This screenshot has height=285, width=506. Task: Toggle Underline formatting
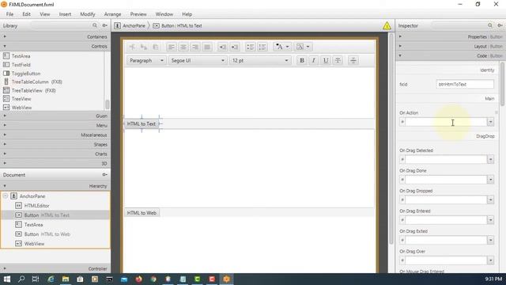coord(326,60)
